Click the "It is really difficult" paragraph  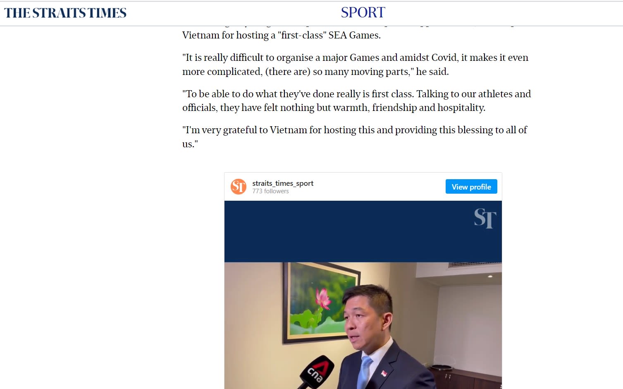tap(355, 65)
